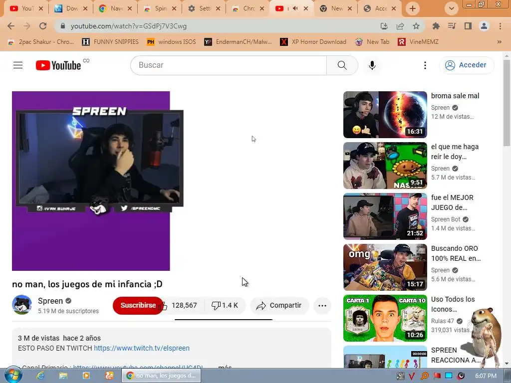Open the Extensions puzzle icon
The height and width of the screenshot is (383, 511).
pyautogui.click(x=436, y=26)
